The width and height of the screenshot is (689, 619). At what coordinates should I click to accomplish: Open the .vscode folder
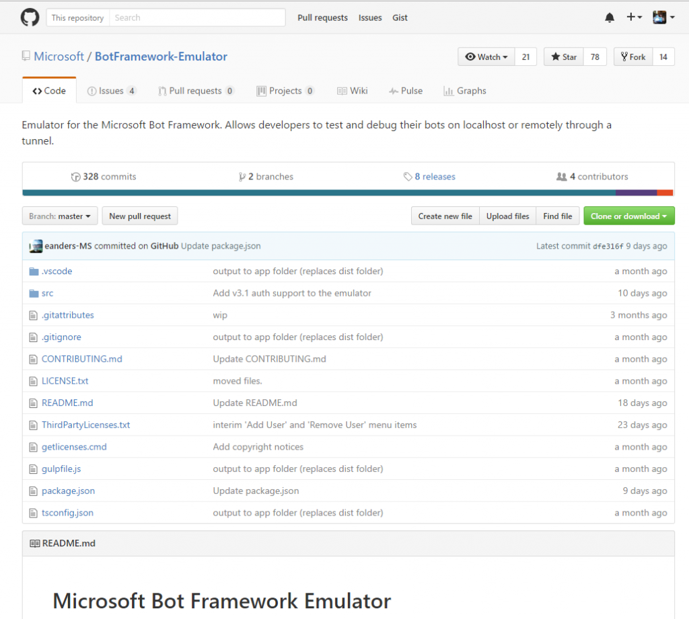coord(57,272)
